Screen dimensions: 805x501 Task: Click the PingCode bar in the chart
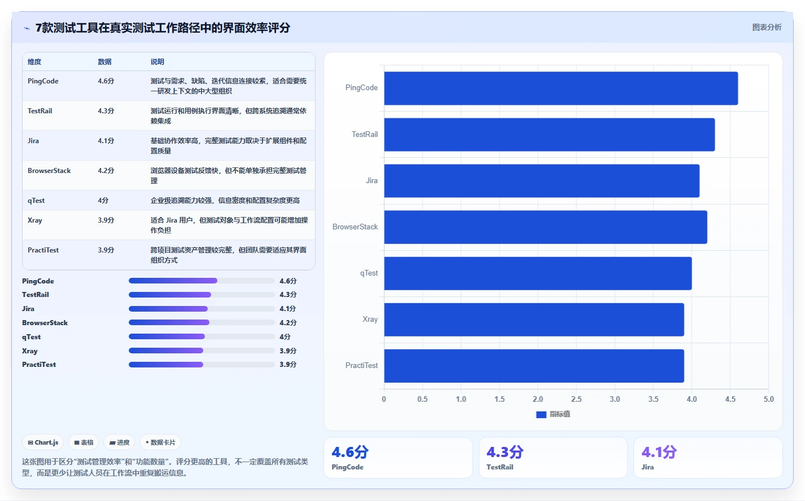pos(561,88)
